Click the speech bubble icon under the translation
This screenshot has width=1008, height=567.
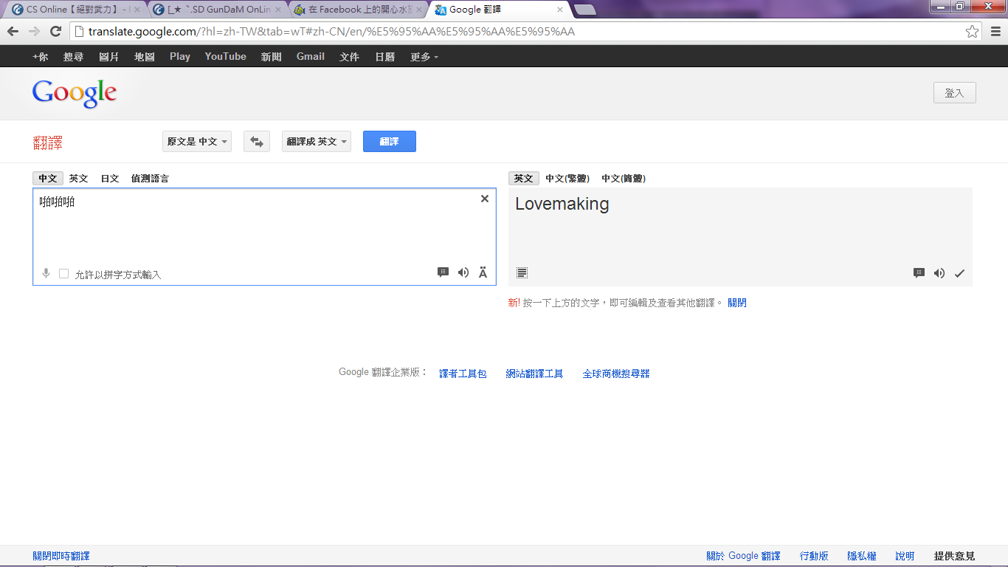(x=919, y=273)
